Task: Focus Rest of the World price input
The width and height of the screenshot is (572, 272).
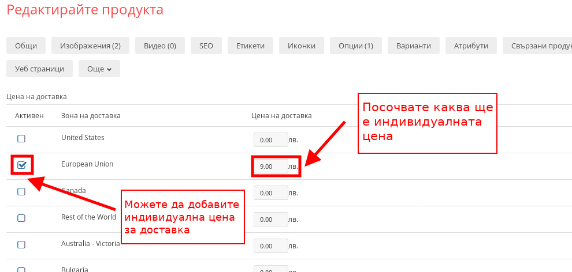Action: pos(270,220)
